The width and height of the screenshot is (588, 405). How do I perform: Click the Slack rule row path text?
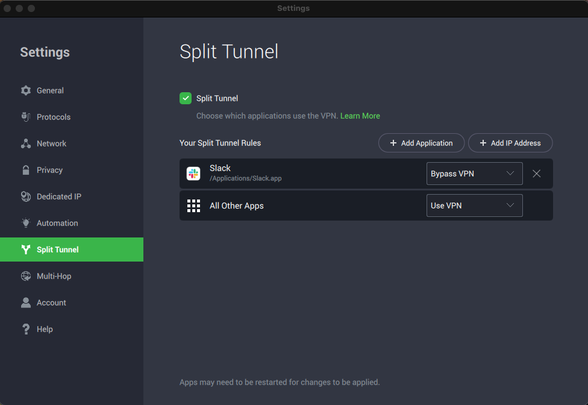click(x=245, y=179)
